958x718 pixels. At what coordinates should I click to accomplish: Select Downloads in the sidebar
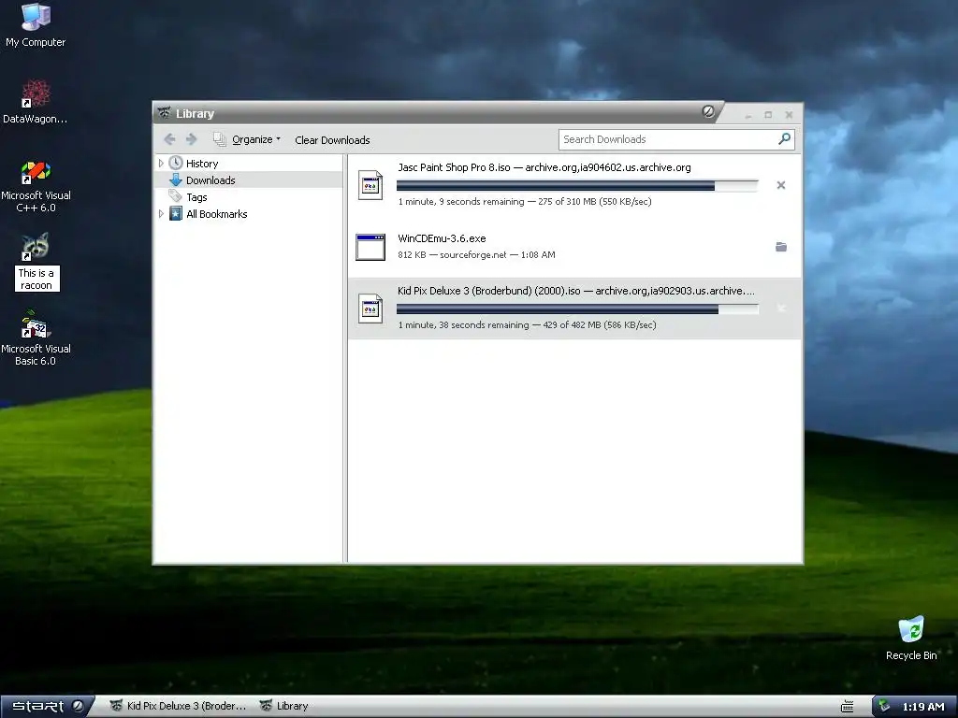[x=210, y=180]
